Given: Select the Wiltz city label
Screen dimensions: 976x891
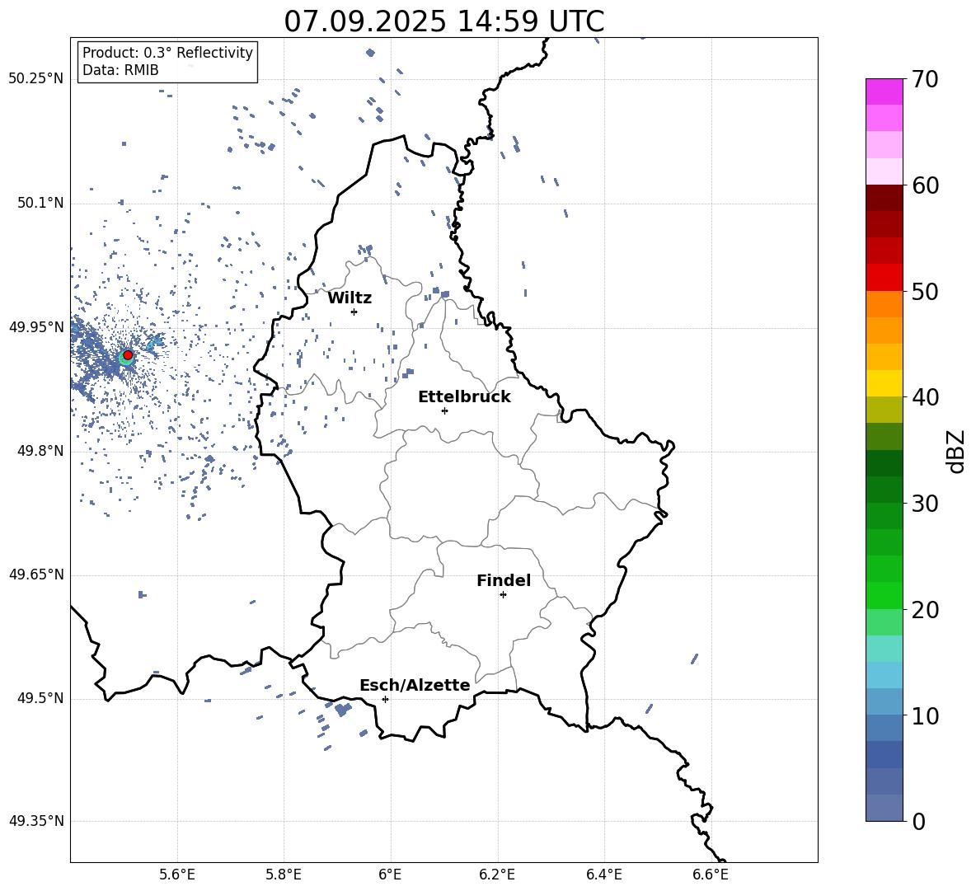Looking at the screenshot, I should point(350,298).
